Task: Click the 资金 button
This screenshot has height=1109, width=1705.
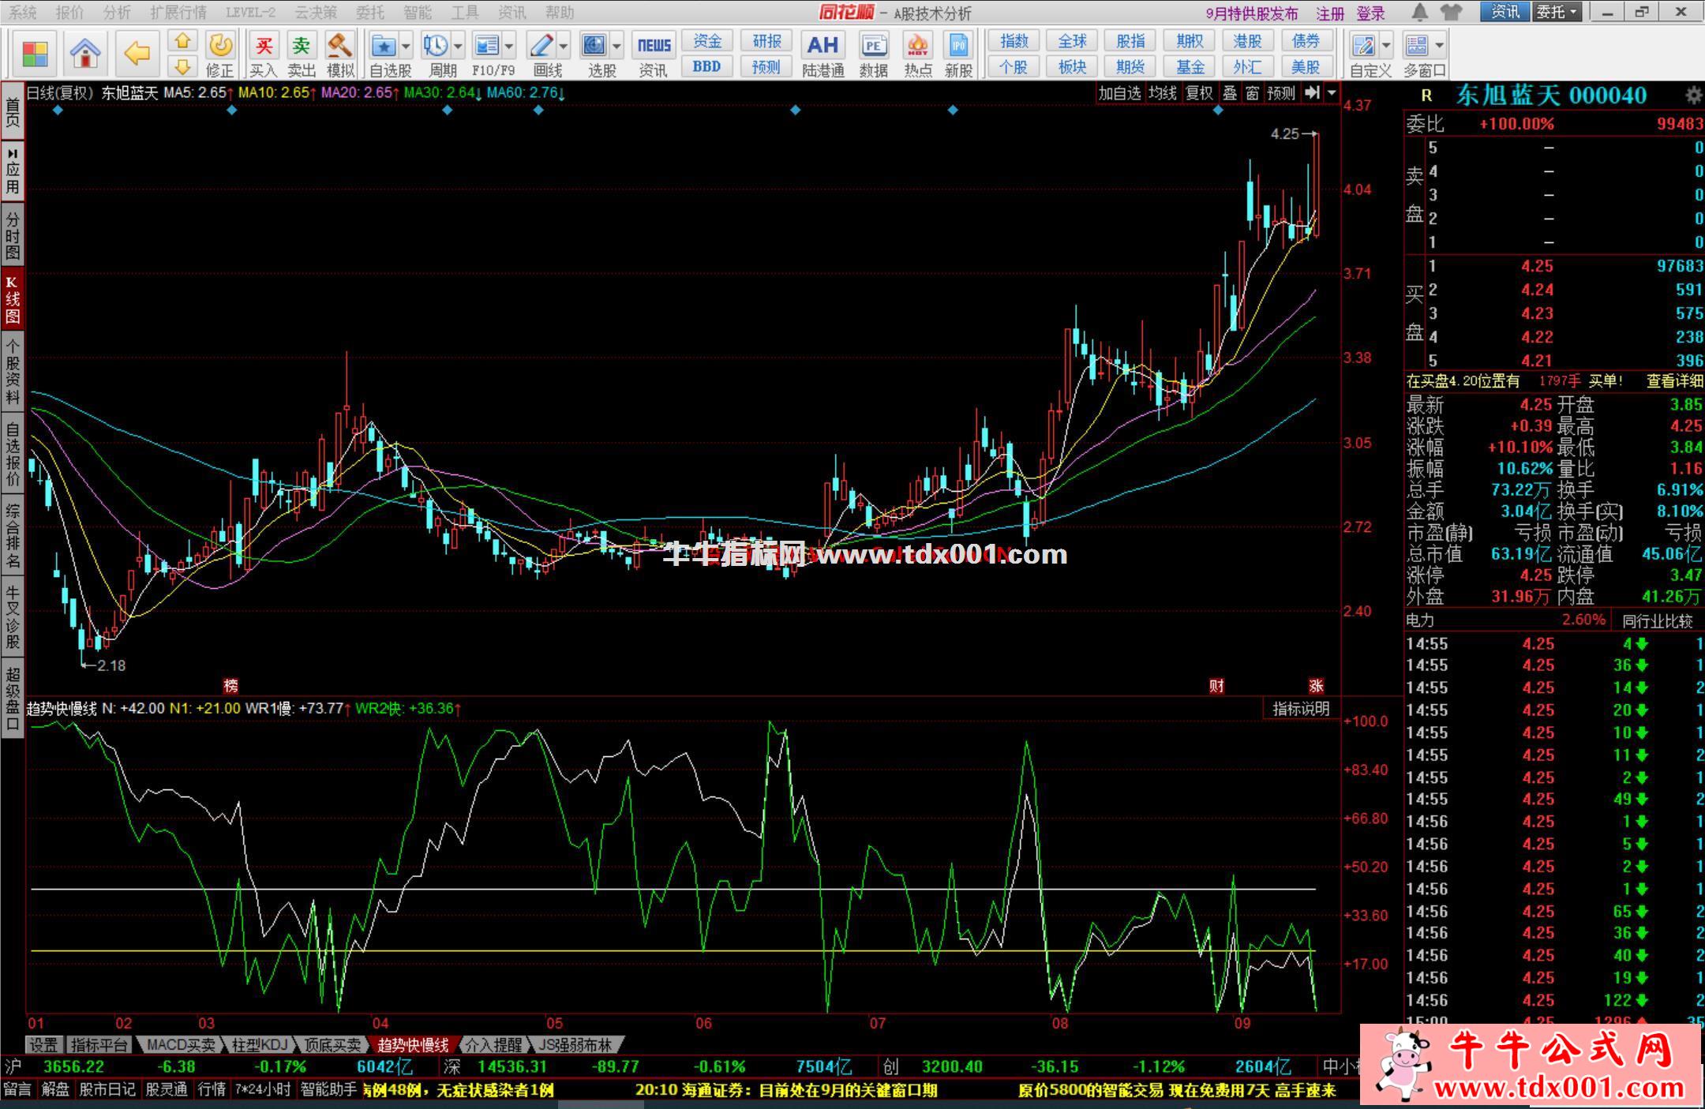Action: (x=707, y=41)
